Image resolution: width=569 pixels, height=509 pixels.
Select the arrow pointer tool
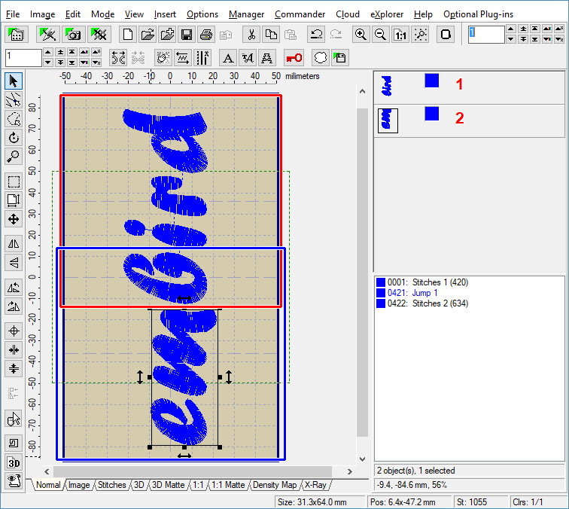click(x=13, y=81)
